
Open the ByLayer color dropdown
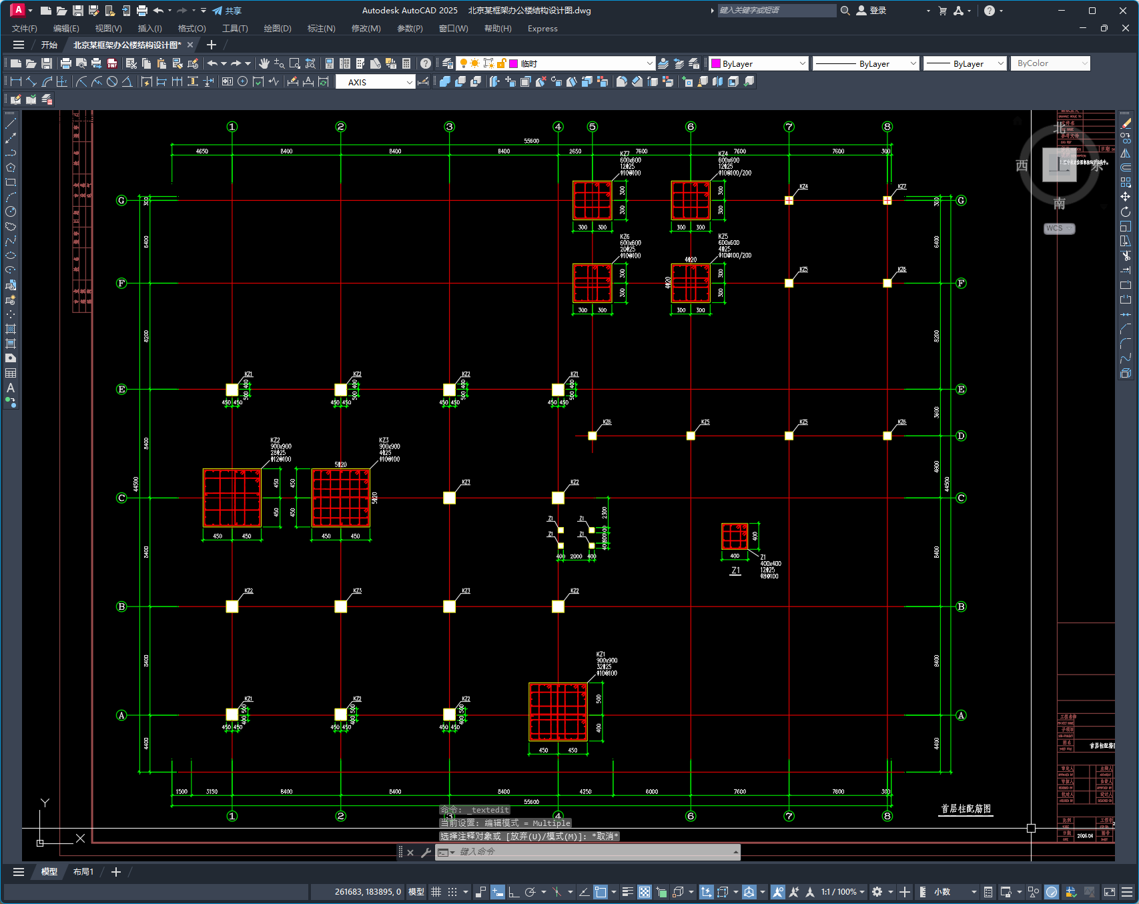pyautogui.click(x=759, y=63)
